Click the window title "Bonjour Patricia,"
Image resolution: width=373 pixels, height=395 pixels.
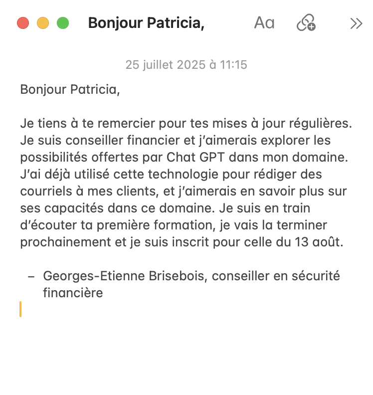point(146,23)
